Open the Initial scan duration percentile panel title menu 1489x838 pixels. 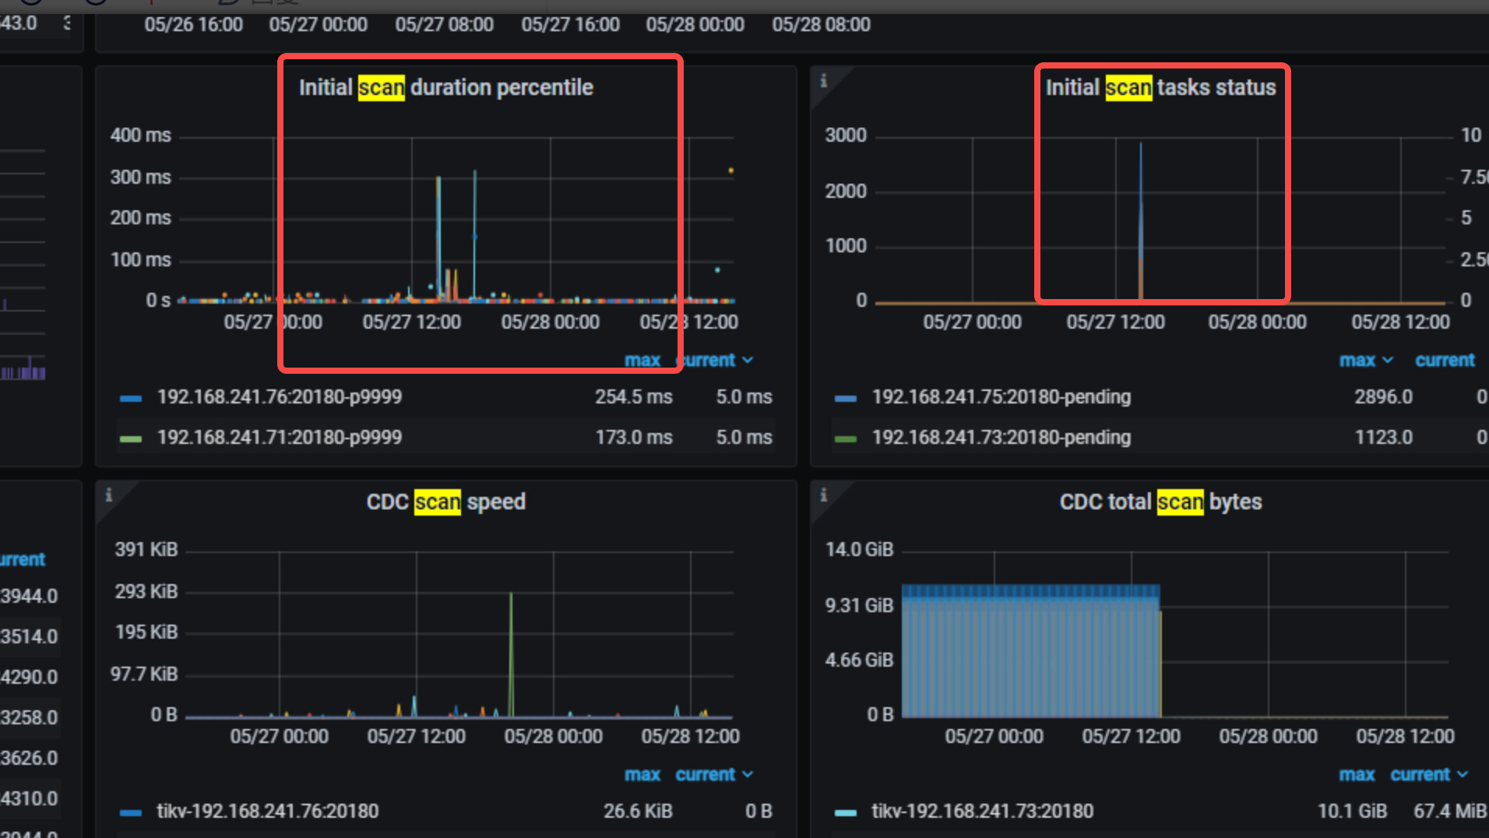(445, 87)
